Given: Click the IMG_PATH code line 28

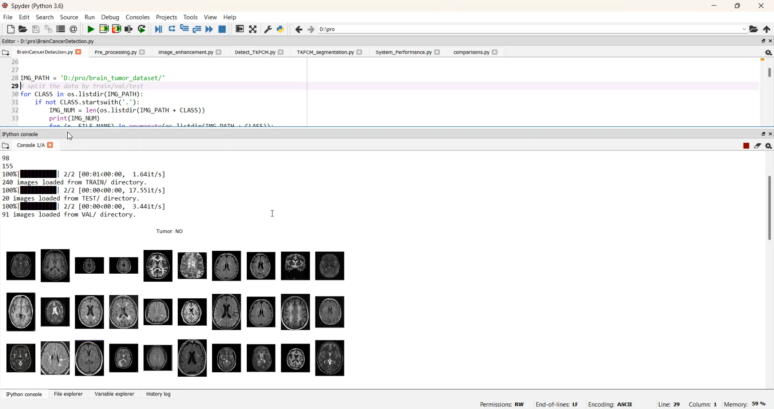Looking at the screenshot, I should click(93, 78).
